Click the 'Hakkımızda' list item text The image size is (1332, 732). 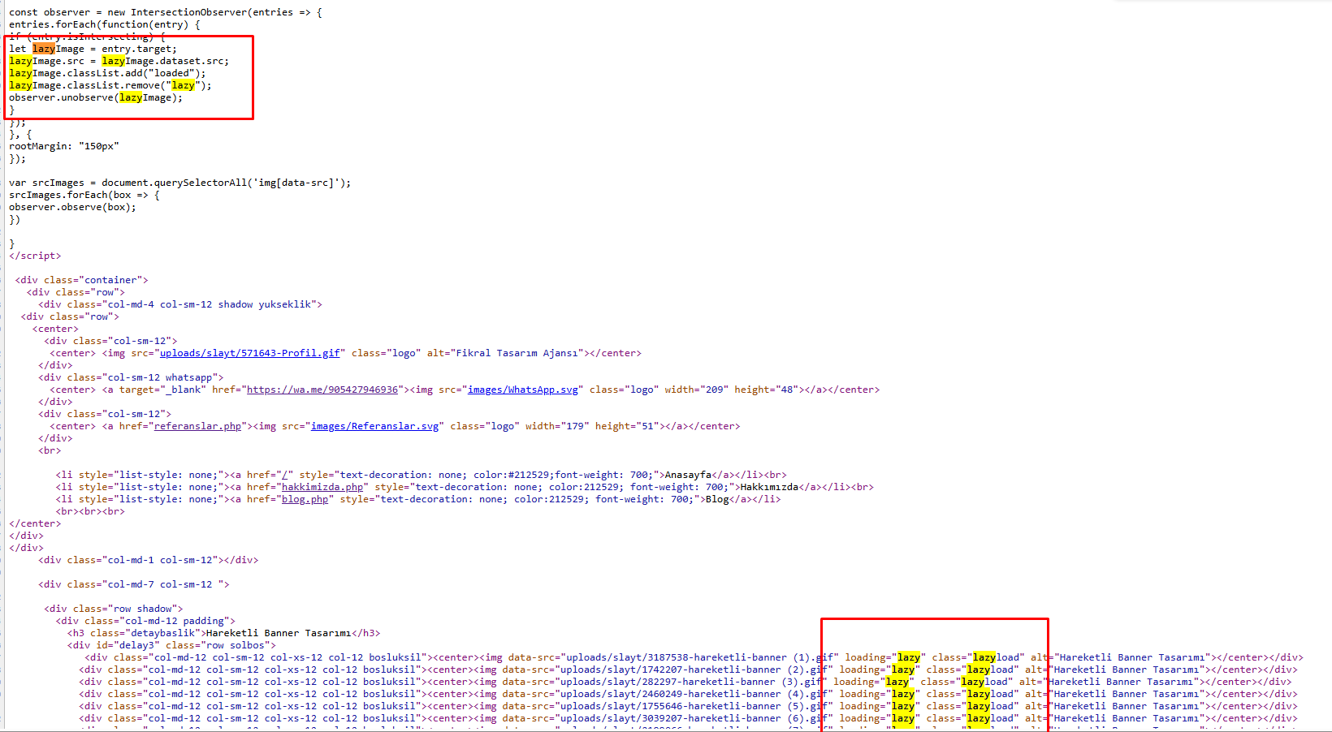tap(769, 487)
